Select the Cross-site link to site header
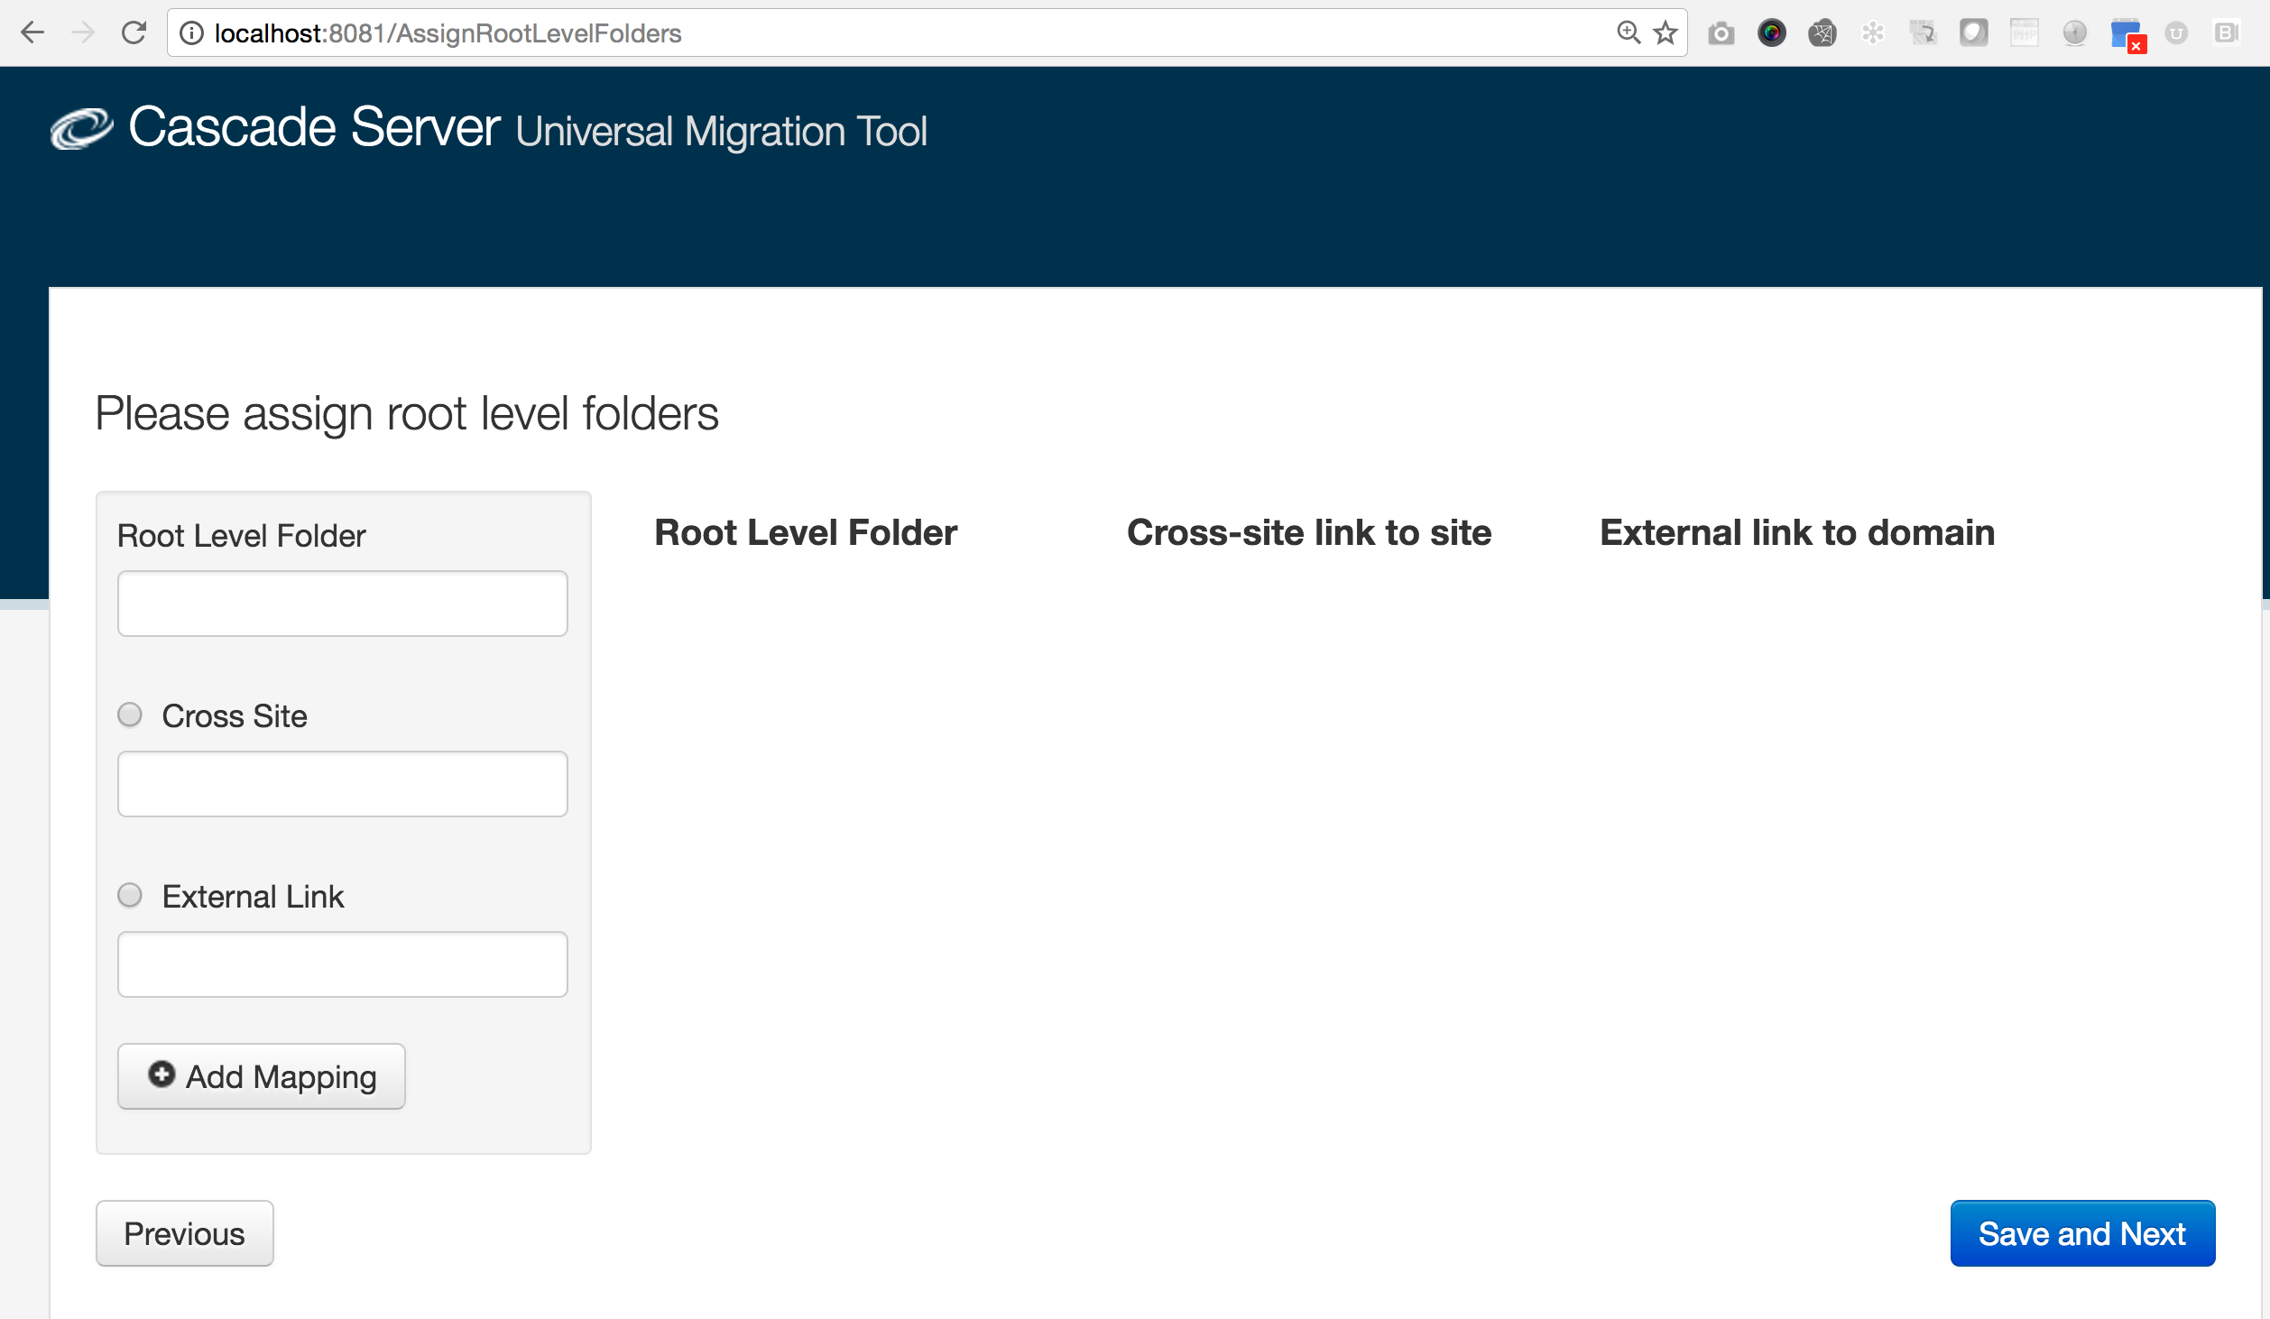Viewport: 2270px width, 1319px height. [1307, 532]
